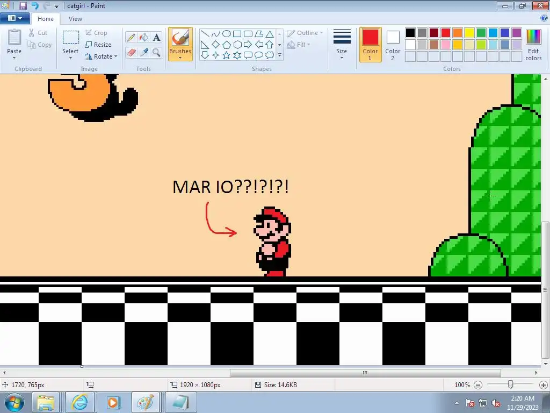Open the Size thickness dropdown
Image resolution: width=550 pixels, height=413 pixels.
[342, 45]
